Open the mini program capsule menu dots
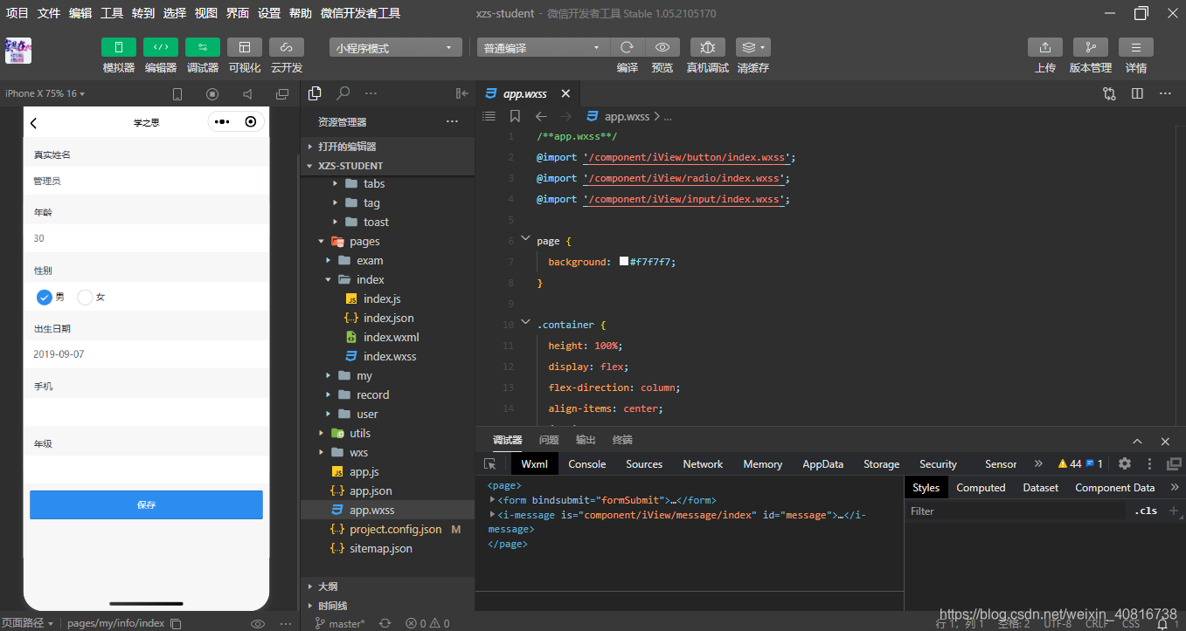Screen dimensions: 1186x631 [222, 122]
